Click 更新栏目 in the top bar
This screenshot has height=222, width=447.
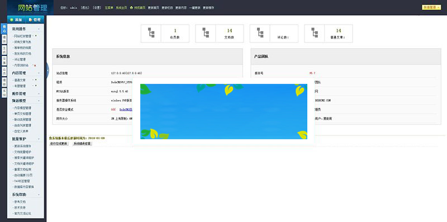(x=167, y=8)
